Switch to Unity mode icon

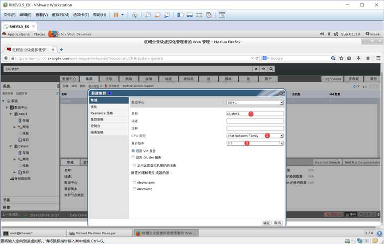coord(208,15)
